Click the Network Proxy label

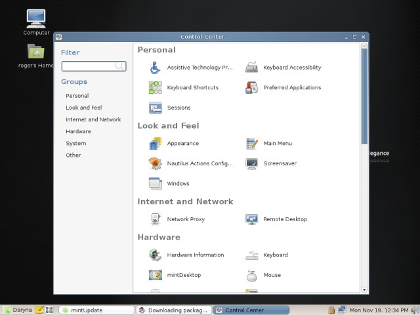click(x=186, y=219)
